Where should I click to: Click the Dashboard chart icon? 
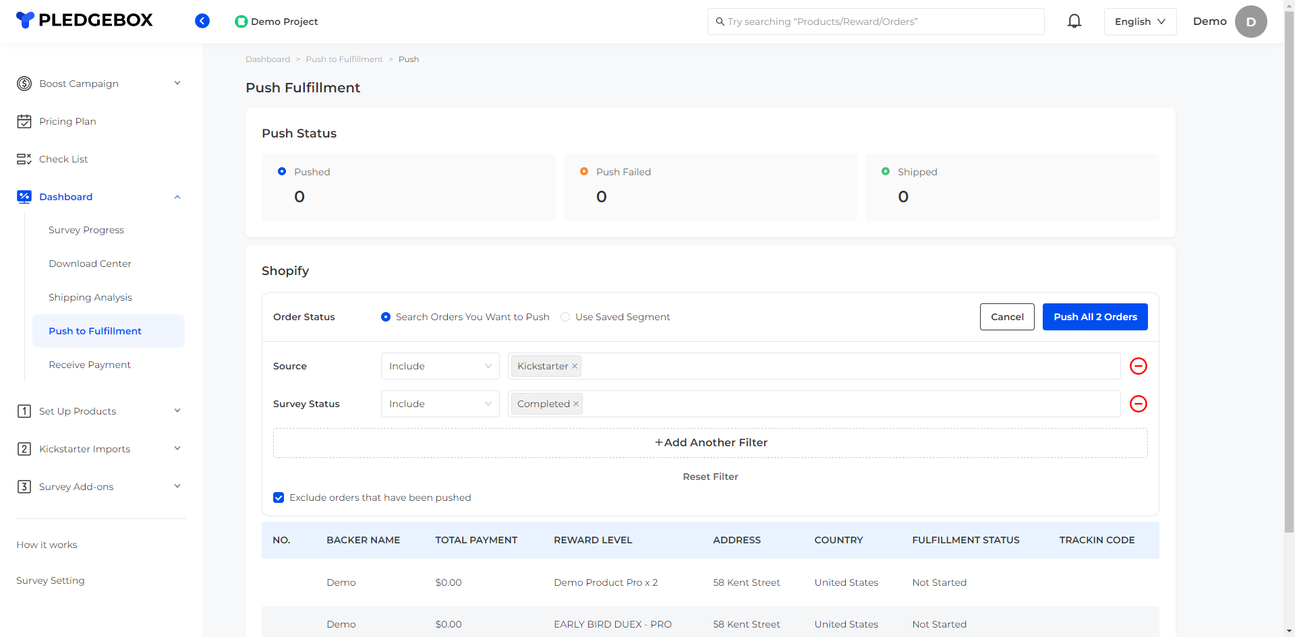(24, 197)
